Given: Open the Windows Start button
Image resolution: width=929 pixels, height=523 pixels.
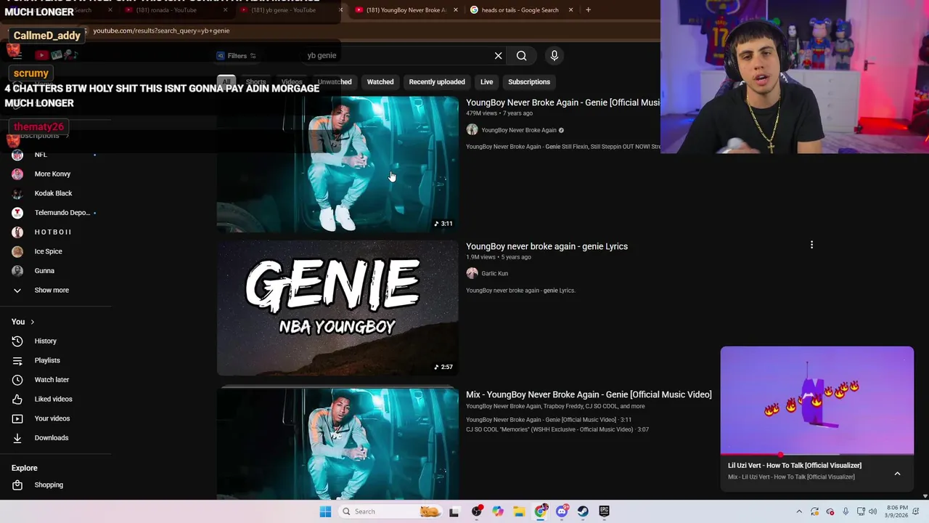Looking at the screenshot, I should (x=325, y=511).
